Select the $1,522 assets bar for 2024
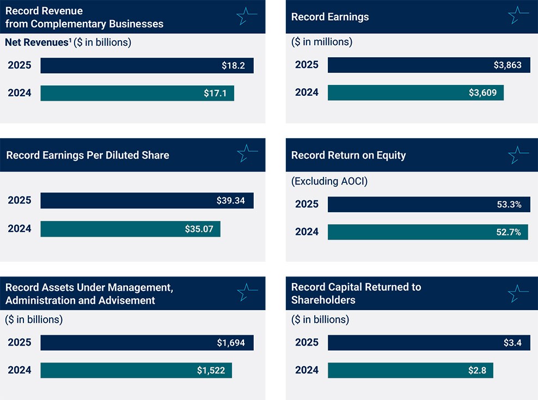 [x=136, y=370]
